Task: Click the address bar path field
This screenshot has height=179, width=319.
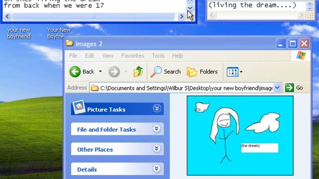Action: click(x=186, y=88)
